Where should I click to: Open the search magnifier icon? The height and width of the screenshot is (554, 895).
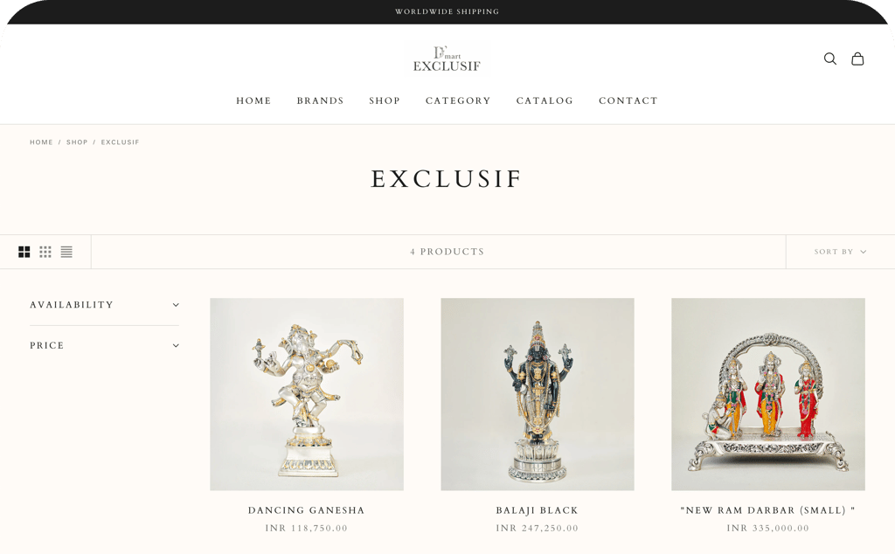(830, 59)
